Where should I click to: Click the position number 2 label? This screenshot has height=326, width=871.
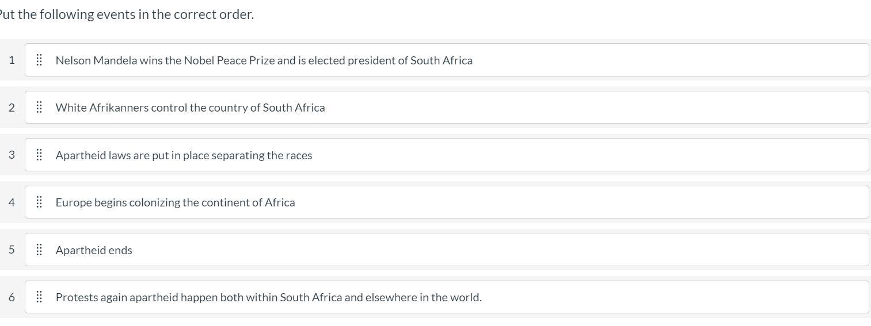[12, 108]
